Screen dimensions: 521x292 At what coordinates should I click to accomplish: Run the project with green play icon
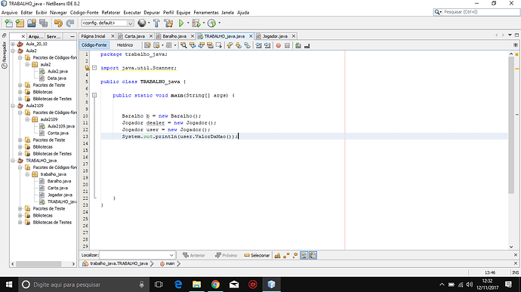tap(181, 23)
